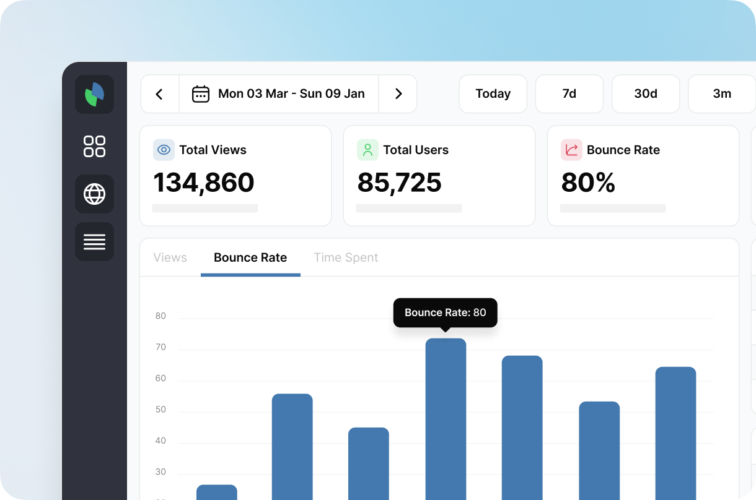Open the hamburger list menu icon

[x=94, y=241]
